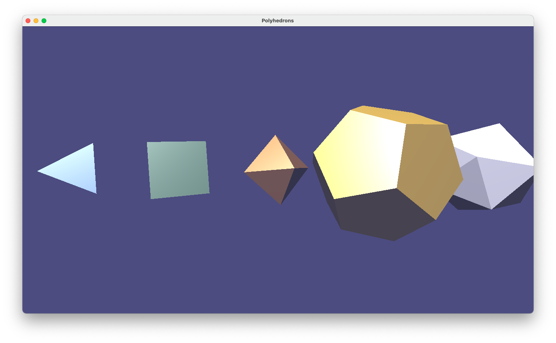Pick the icosahedron's dark bottom-right face
The width and height of the screenshot is (556, 343).
click(x=515, y=195)
